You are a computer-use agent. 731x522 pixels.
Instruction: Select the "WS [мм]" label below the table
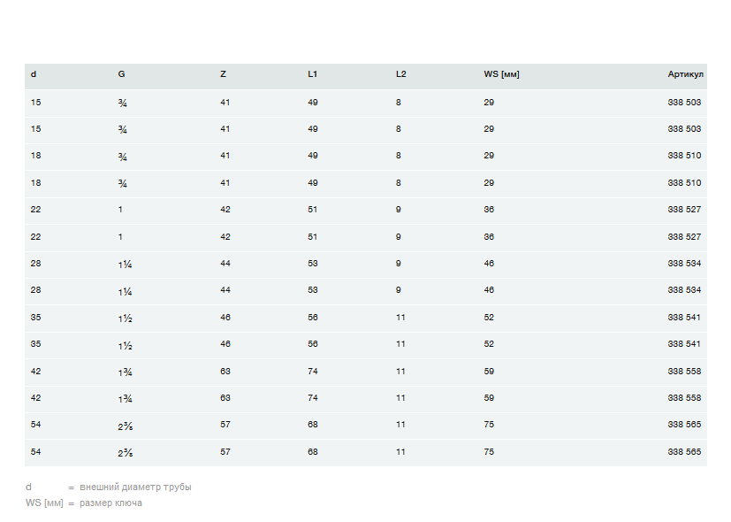(x=44, y=503)
